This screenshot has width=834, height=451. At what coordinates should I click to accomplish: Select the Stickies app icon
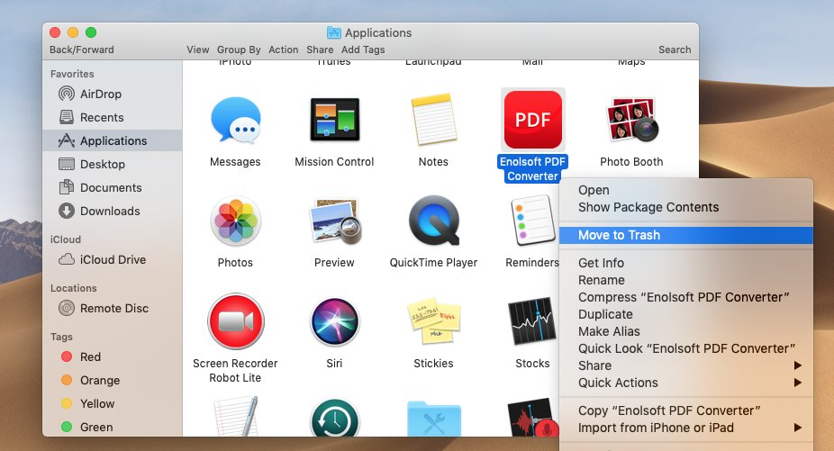tap(433, 321)
